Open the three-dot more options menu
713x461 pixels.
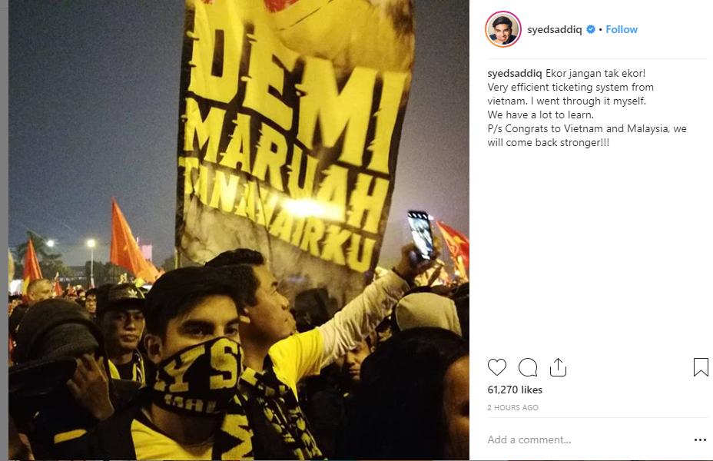point(700,439)
